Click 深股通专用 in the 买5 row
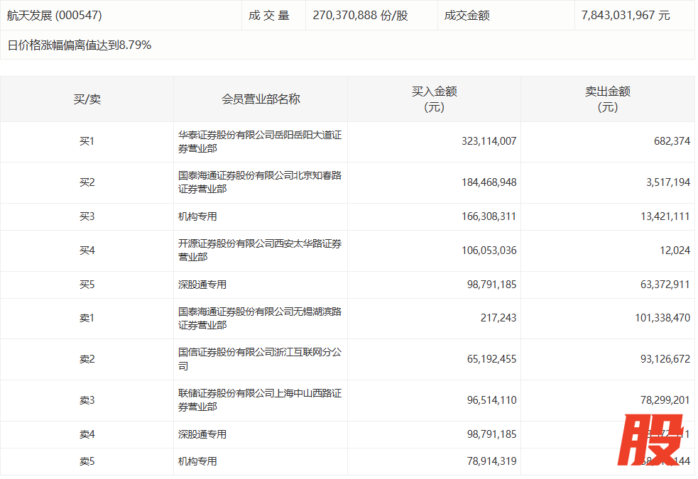Viewport: 698px width, 479px height. [202, 285]
